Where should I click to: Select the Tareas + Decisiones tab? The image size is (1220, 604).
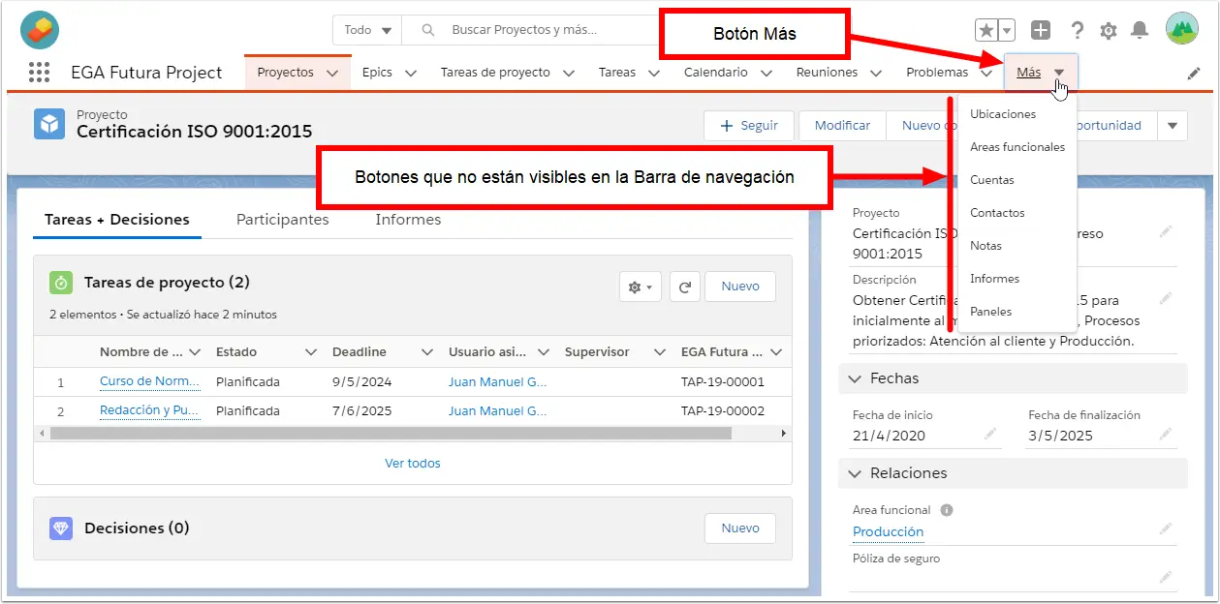(x=117, y=220)
